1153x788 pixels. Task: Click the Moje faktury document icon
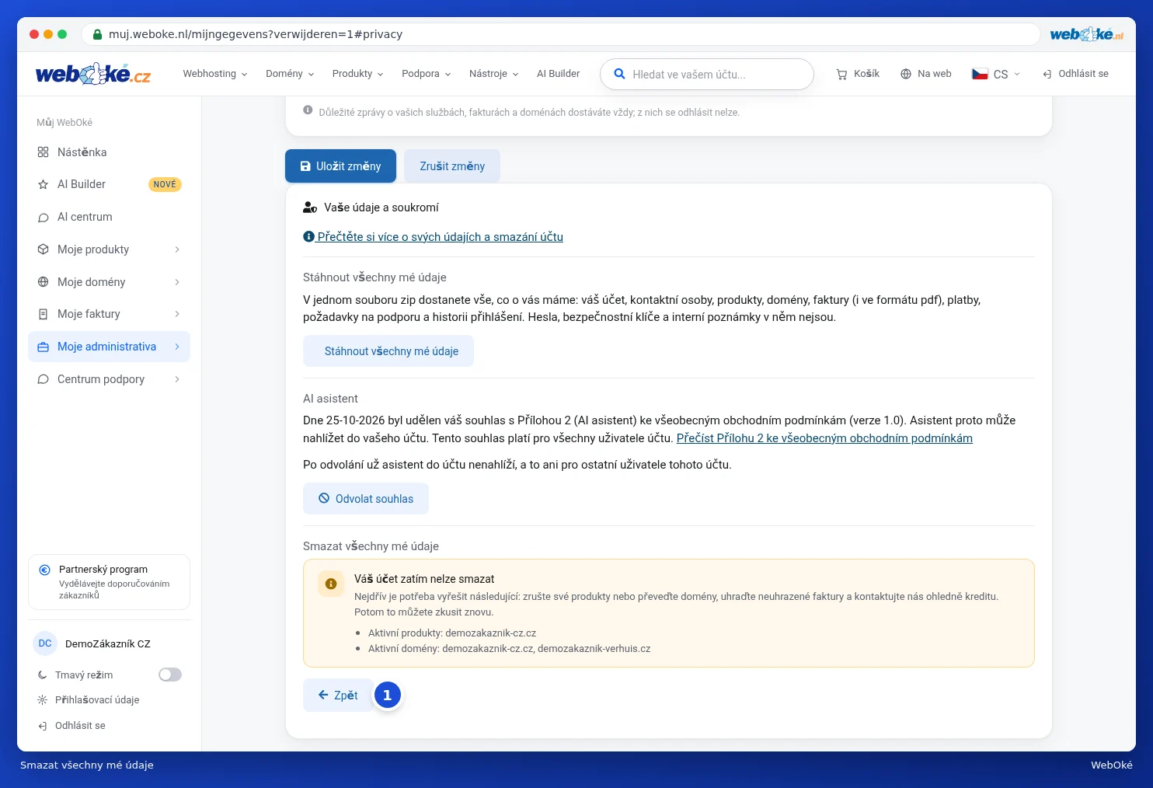(x=43, y=314)
